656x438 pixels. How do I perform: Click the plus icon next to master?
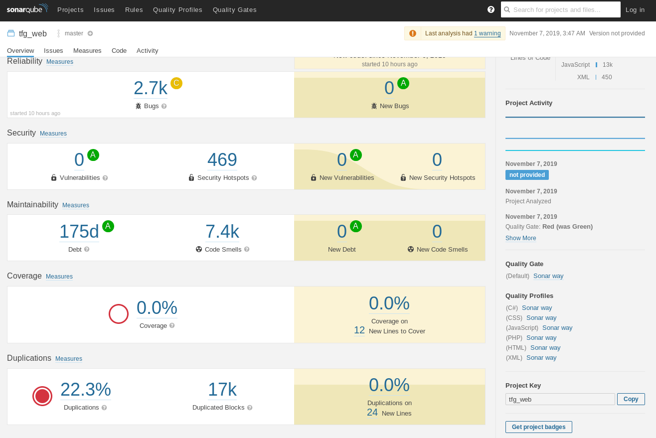90,33
